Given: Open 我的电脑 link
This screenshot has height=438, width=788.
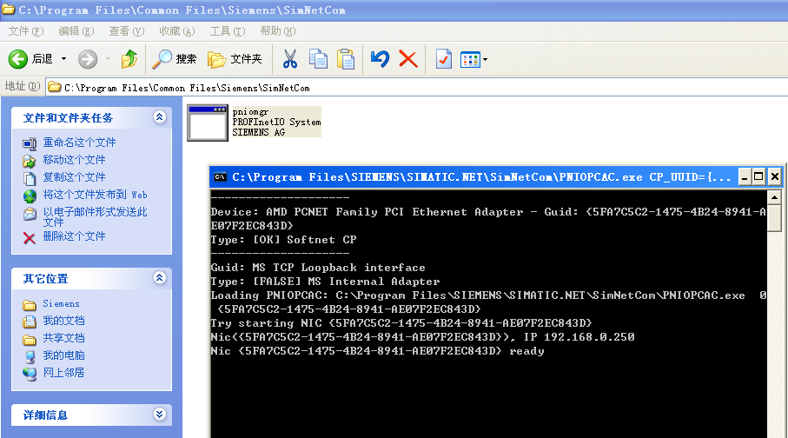Looking at the screenshot, I should pos(63,355).
